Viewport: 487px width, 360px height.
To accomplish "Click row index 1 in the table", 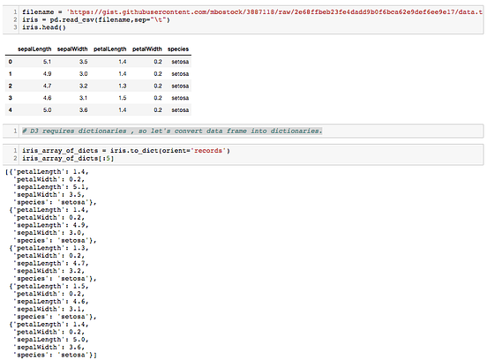I will click(11, 73).
